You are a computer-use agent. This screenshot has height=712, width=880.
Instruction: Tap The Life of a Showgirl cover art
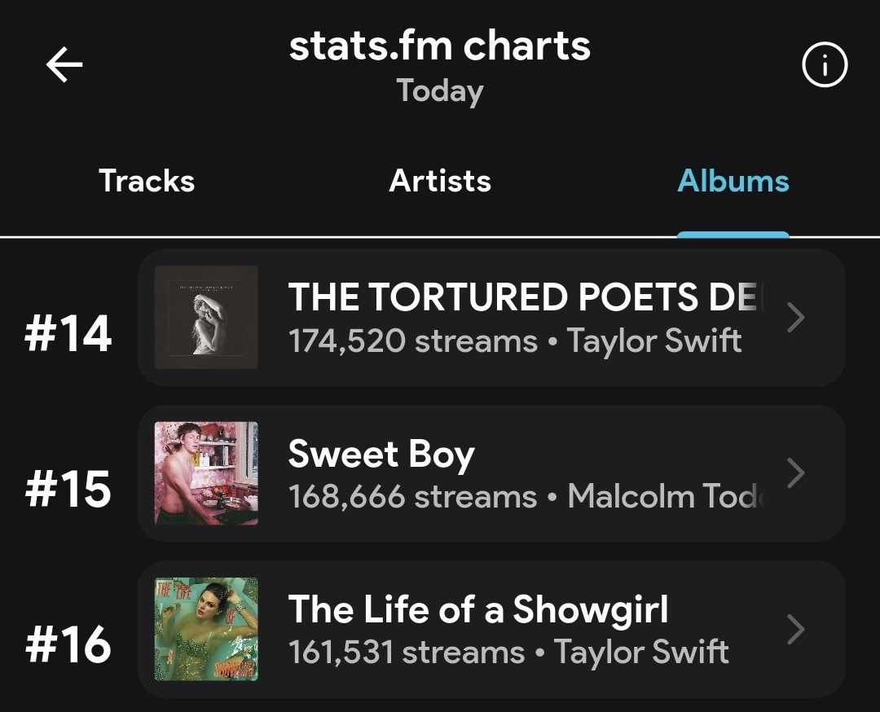click(x=206, y=630)
